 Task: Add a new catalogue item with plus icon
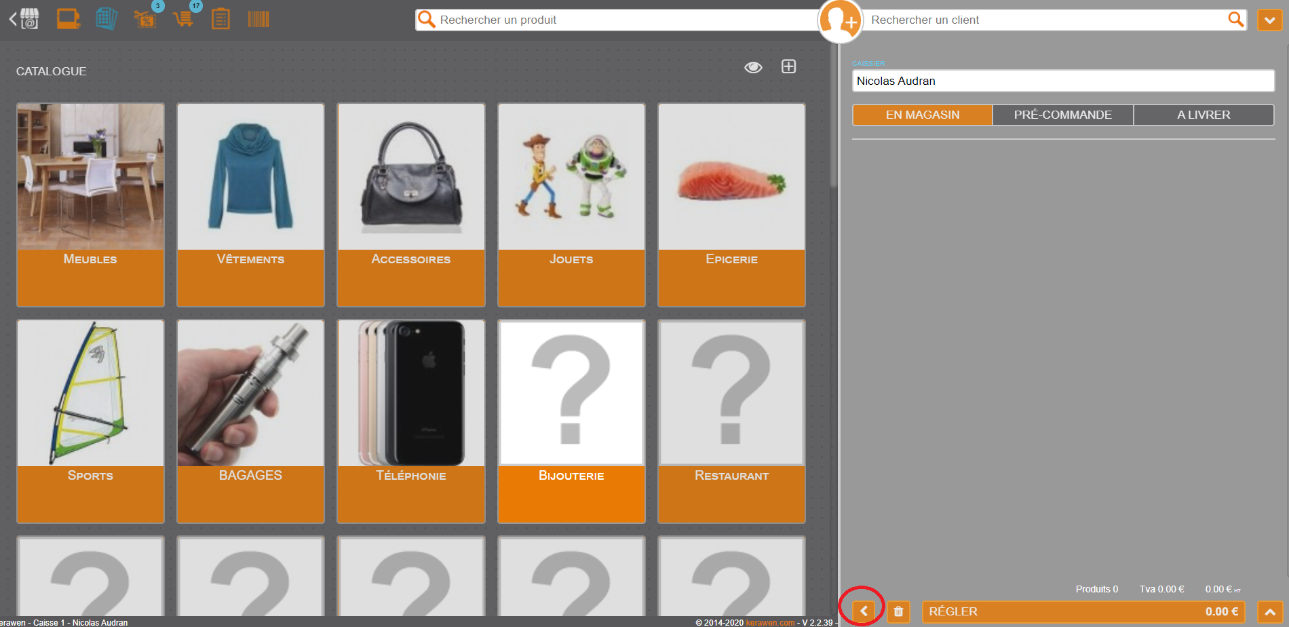pos(788,66)
